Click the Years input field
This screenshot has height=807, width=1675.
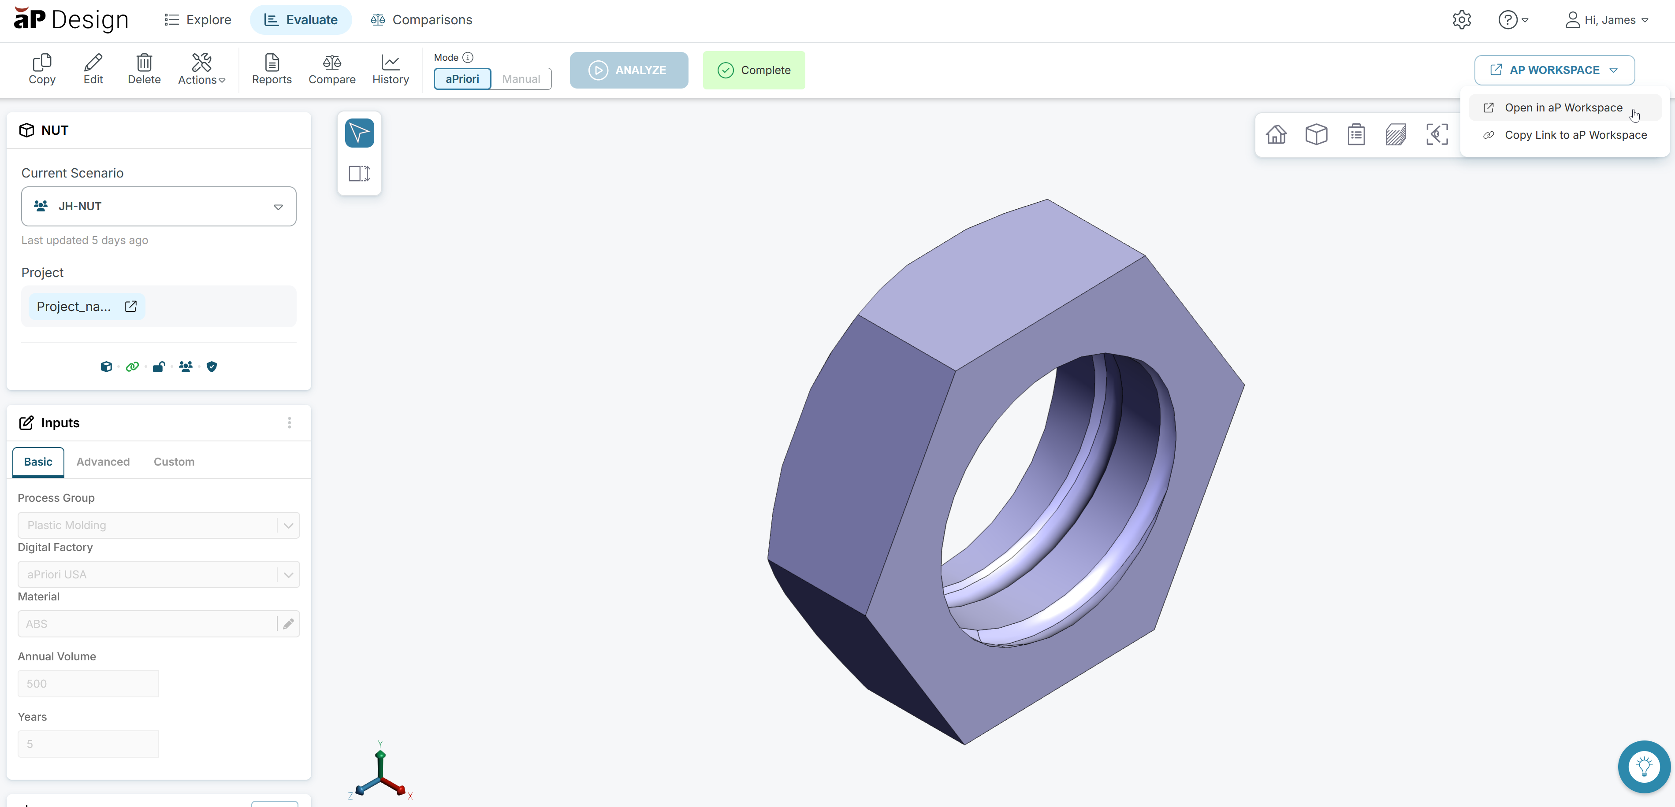click(89, 744)
